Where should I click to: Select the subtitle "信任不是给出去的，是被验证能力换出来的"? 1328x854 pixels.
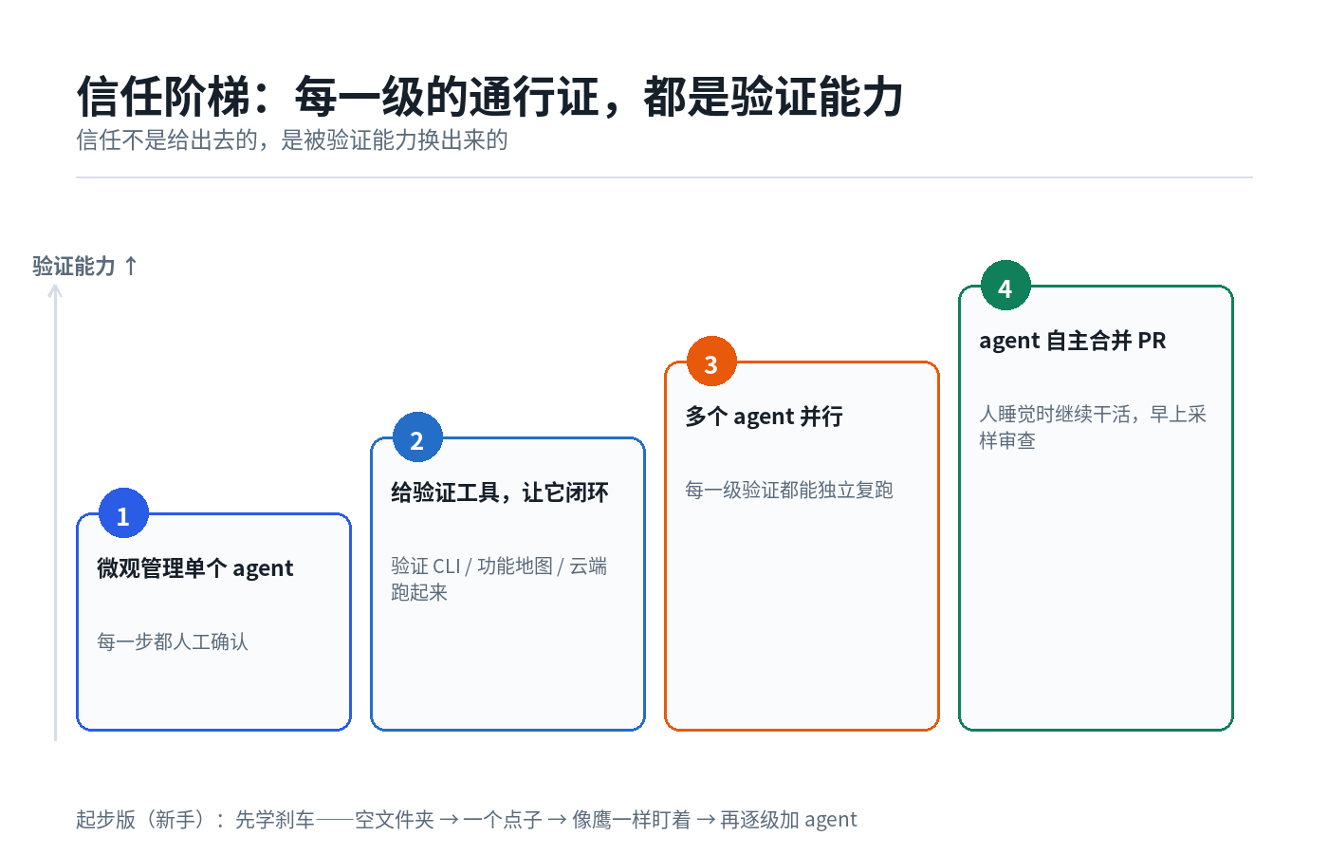pos(292,140)
